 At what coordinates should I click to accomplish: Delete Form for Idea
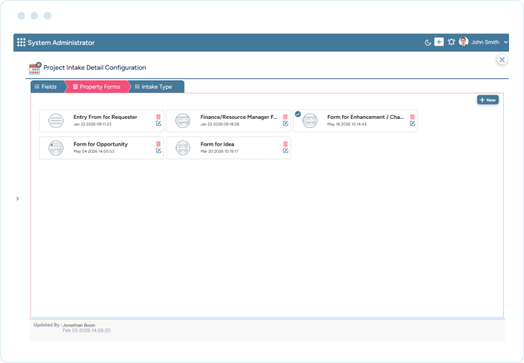click(286, 144)
